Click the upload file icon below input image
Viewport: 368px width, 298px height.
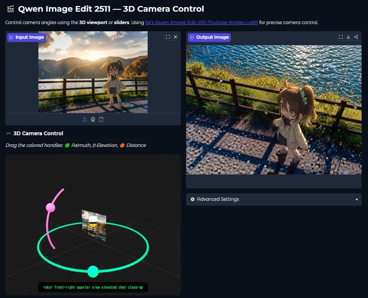click(x=85, y=119)
